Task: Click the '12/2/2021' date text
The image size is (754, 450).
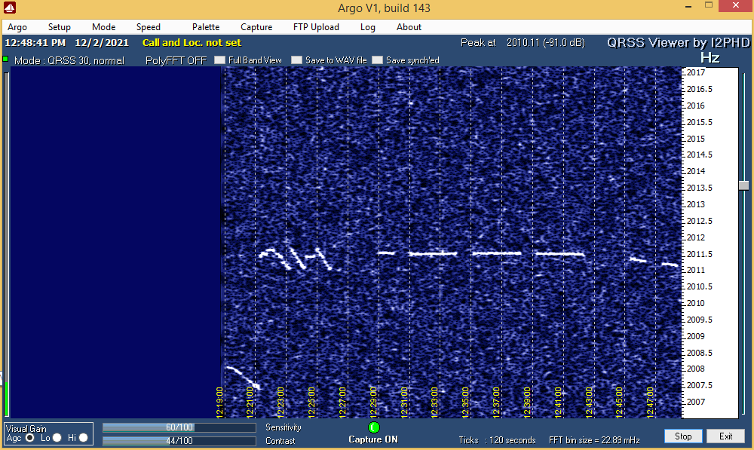Action: pos(102,42)
